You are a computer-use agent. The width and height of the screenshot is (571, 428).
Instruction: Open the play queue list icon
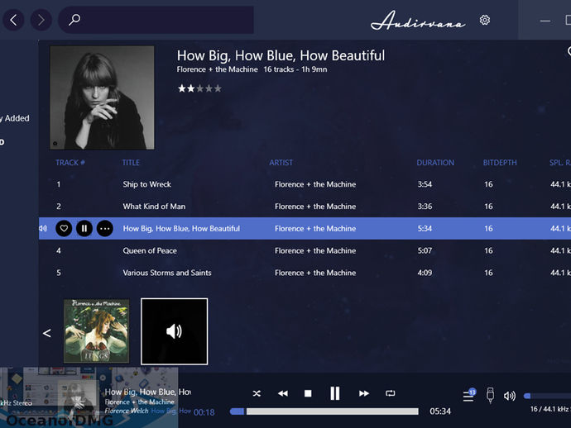pos(469,395)
